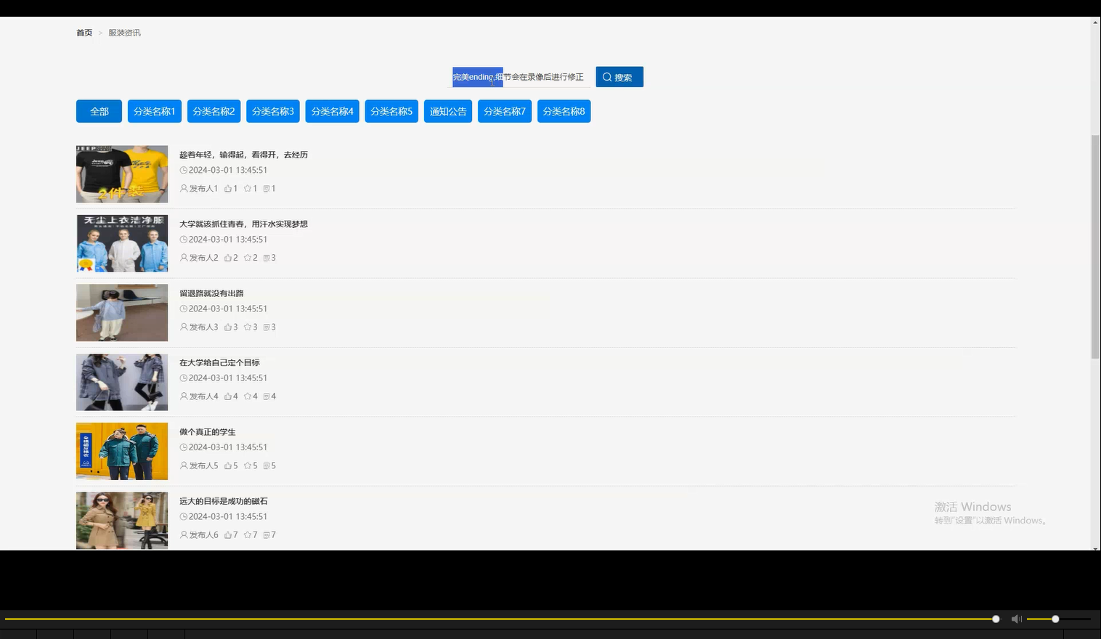Open article 做个真正的学生

pos(207,432)
